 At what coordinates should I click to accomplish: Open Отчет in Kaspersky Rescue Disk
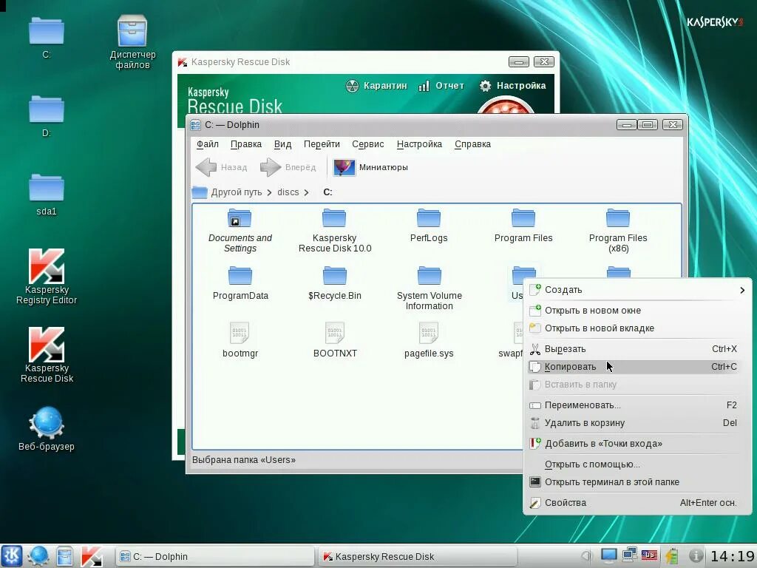click(441, 86)
